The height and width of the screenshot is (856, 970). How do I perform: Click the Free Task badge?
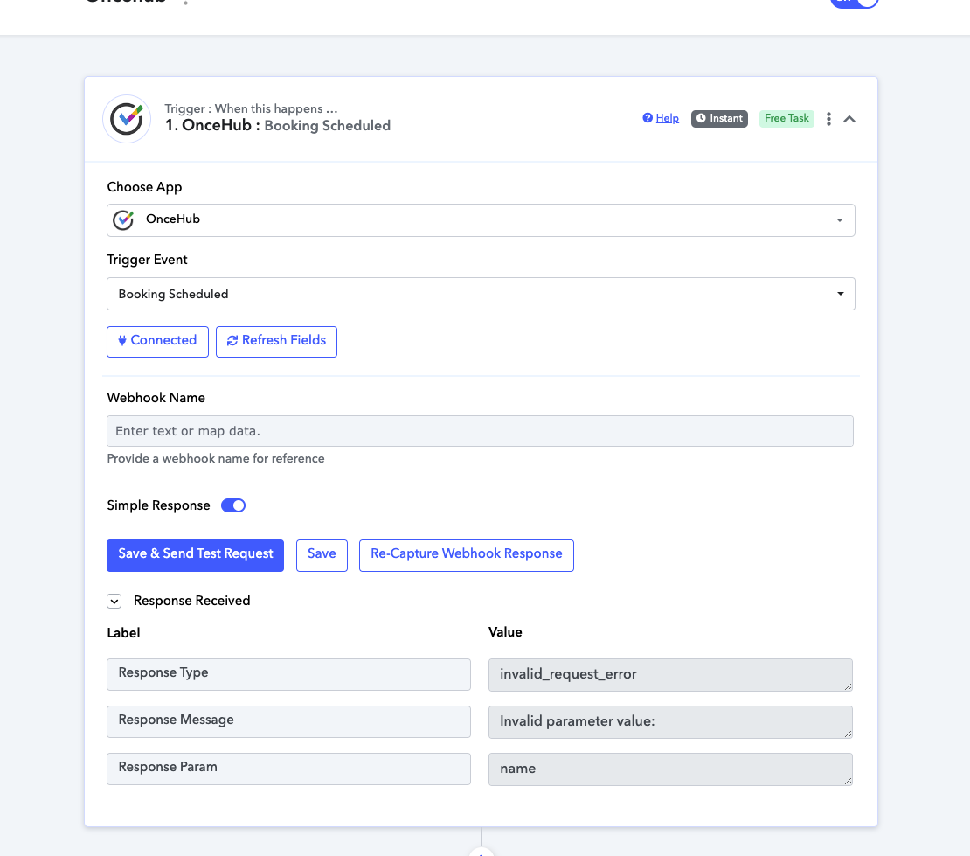click(786, 118)
